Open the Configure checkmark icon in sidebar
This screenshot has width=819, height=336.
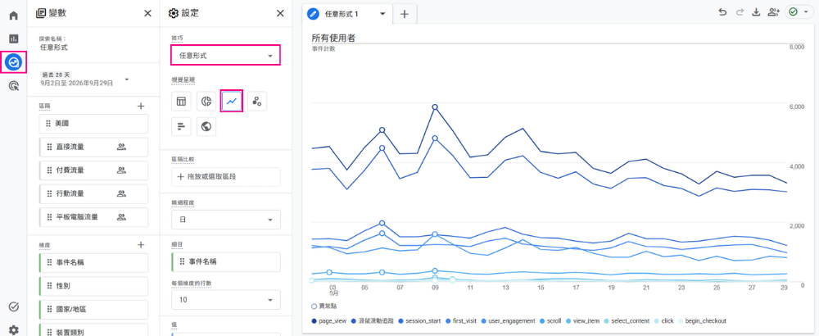click(x=14, y=306)
